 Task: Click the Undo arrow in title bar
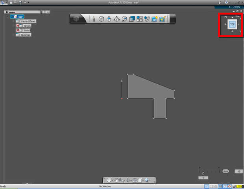tap(25, 2)
